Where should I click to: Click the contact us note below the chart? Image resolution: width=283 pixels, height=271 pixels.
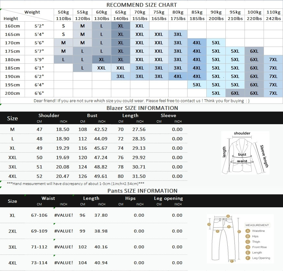pos(141,101)
